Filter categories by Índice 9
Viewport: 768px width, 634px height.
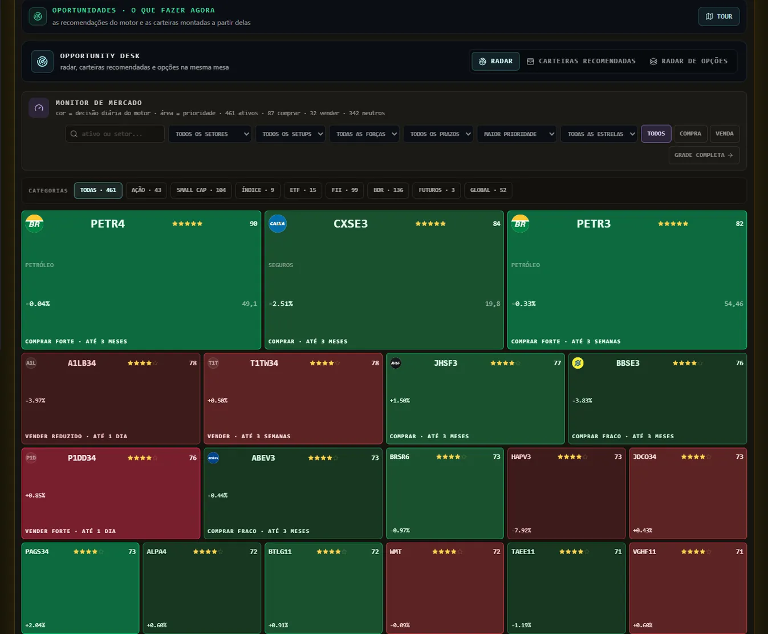(258, 190)
